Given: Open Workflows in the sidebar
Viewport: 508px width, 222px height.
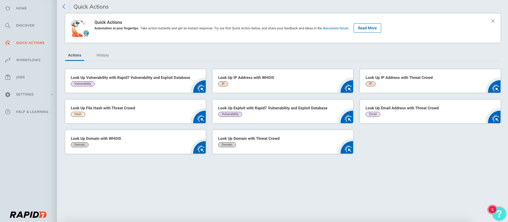Looking at the screenshot, I should 28,60.
